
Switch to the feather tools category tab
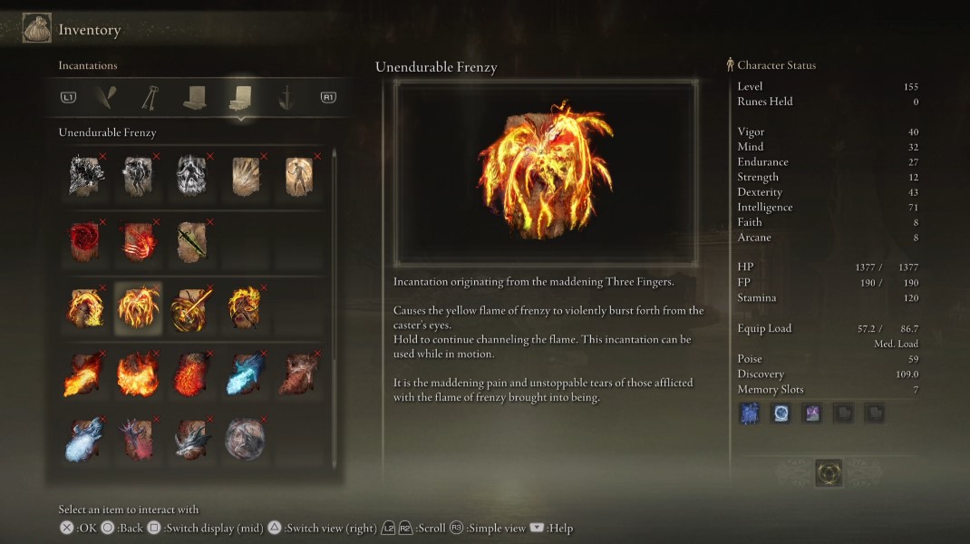click(106, 98)
